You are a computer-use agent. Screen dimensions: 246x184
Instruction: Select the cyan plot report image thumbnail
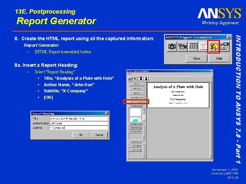(x=136, y=120)
